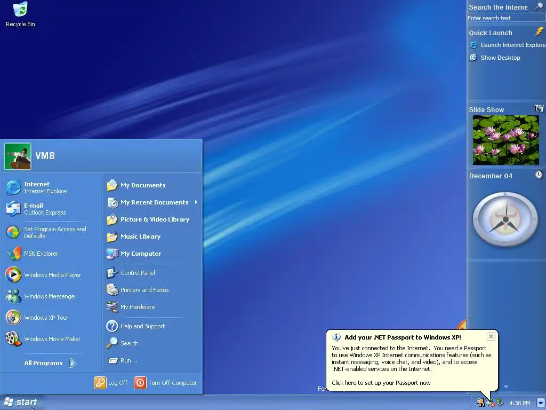Viewport: 546px width, 410px height.
Task: Click the small clock icon beside December 04
Action: [x=539, y=175]
